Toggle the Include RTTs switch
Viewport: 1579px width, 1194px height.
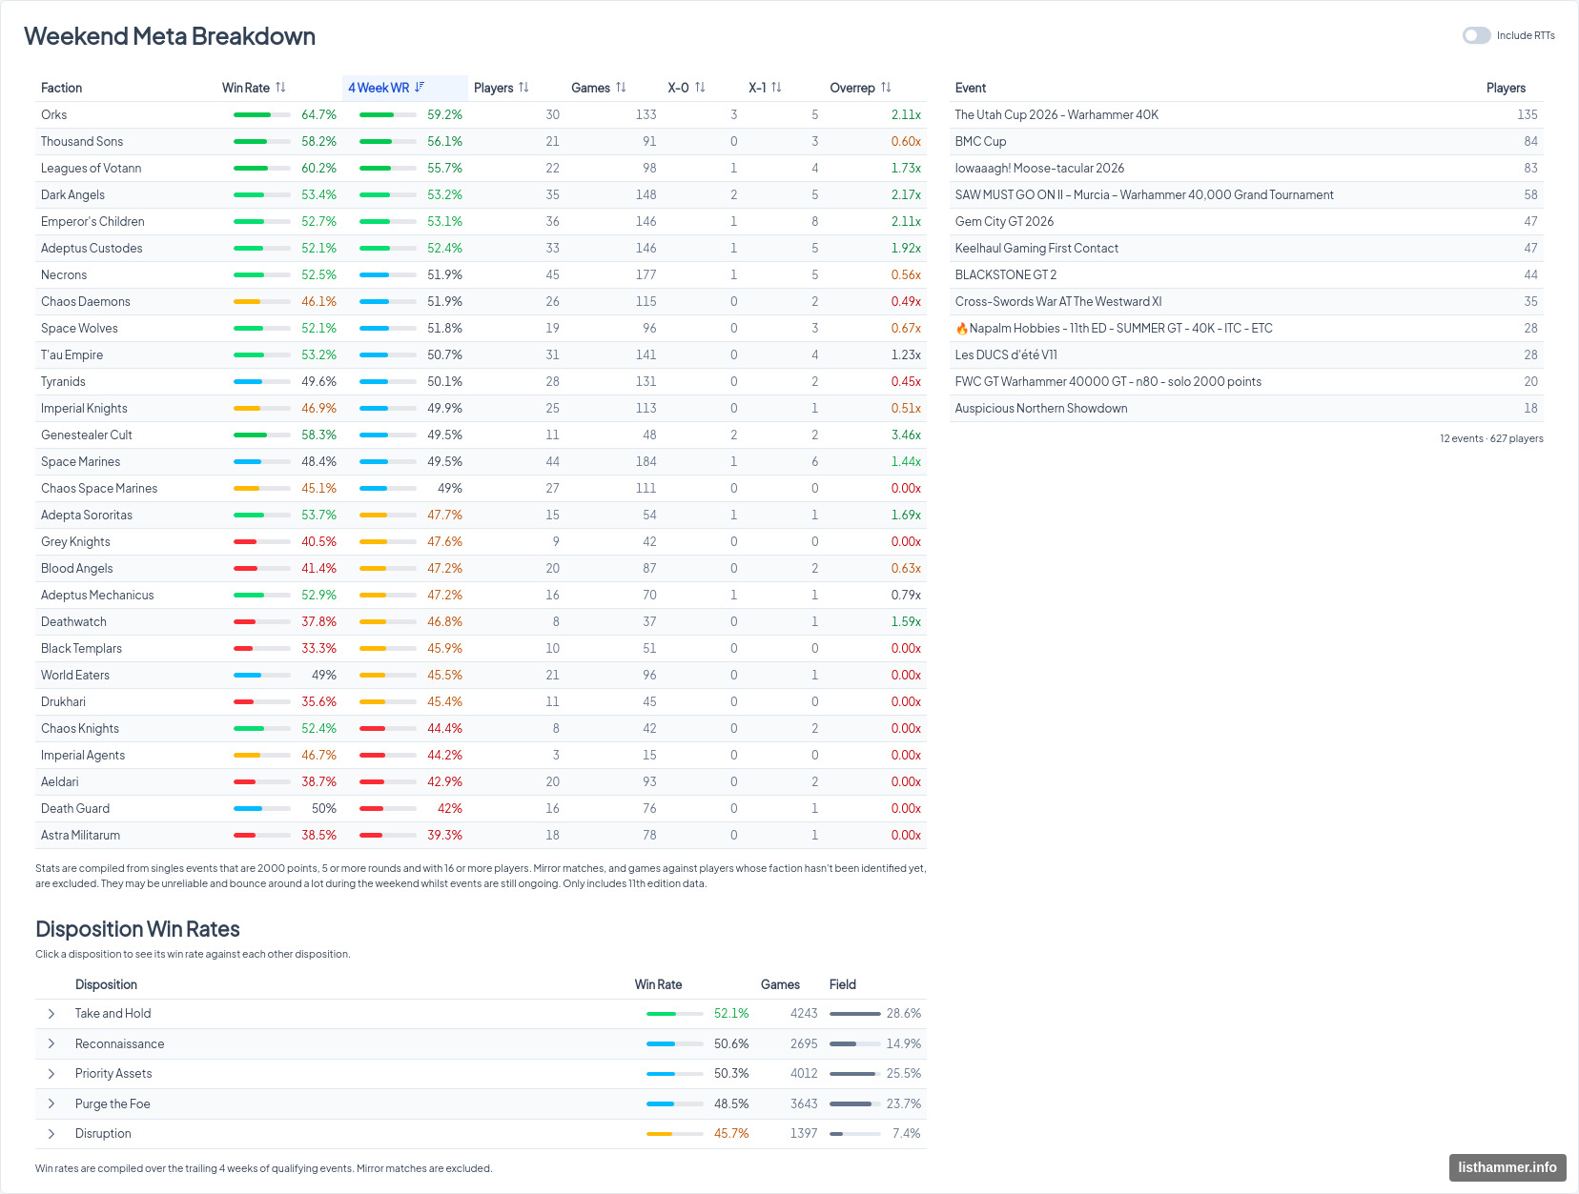click(1476, 35)
